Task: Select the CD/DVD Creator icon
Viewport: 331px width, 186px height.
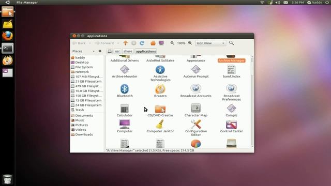Action: 160,109
